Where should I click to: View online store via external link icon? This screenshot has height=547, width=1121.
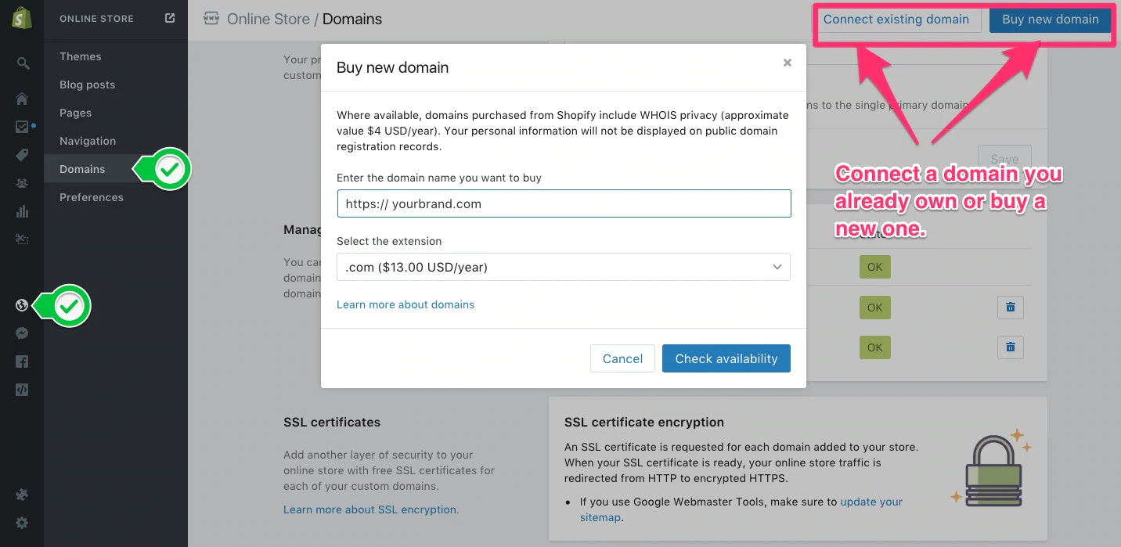click(170, 18)
